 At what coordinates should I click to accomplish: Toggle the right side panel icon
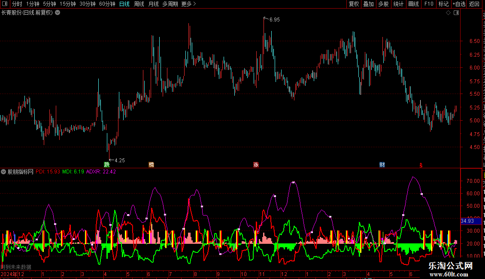click(456, 13)
